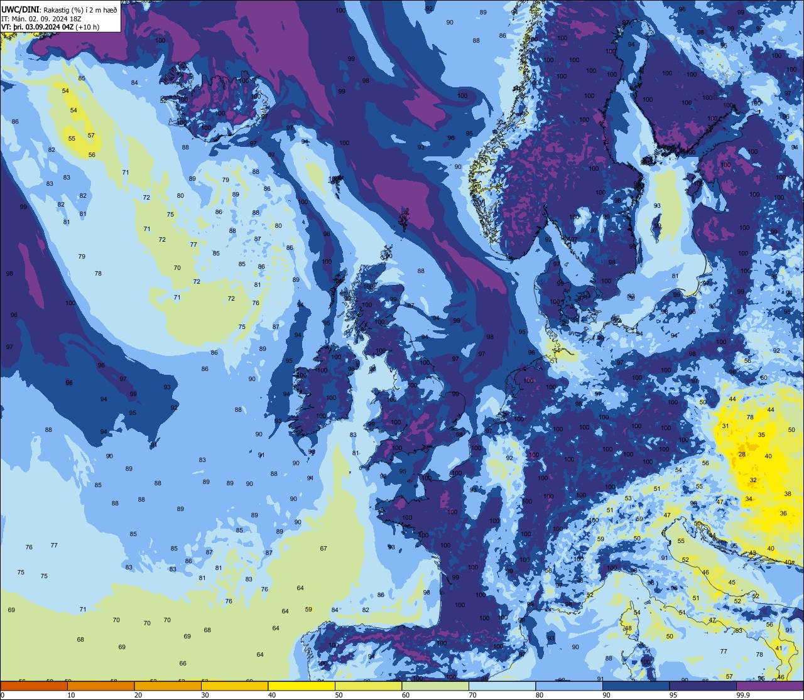
Task: Click the map humidity value '38'
Action: point(788,494)
